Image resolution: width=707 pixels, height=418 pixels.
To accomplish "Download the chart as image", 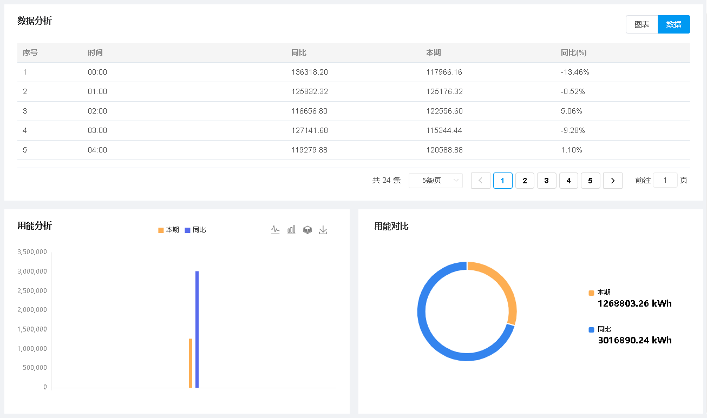I will tap(323, 230).
